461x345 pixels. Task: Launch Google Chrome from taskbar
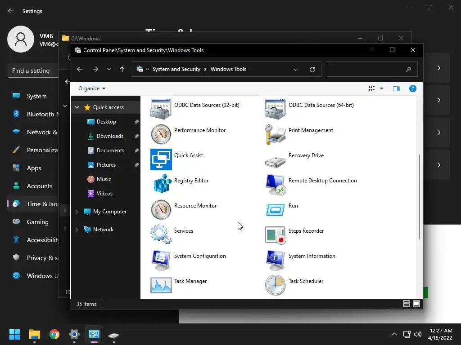pyautogui.click(x=54, y=334)
